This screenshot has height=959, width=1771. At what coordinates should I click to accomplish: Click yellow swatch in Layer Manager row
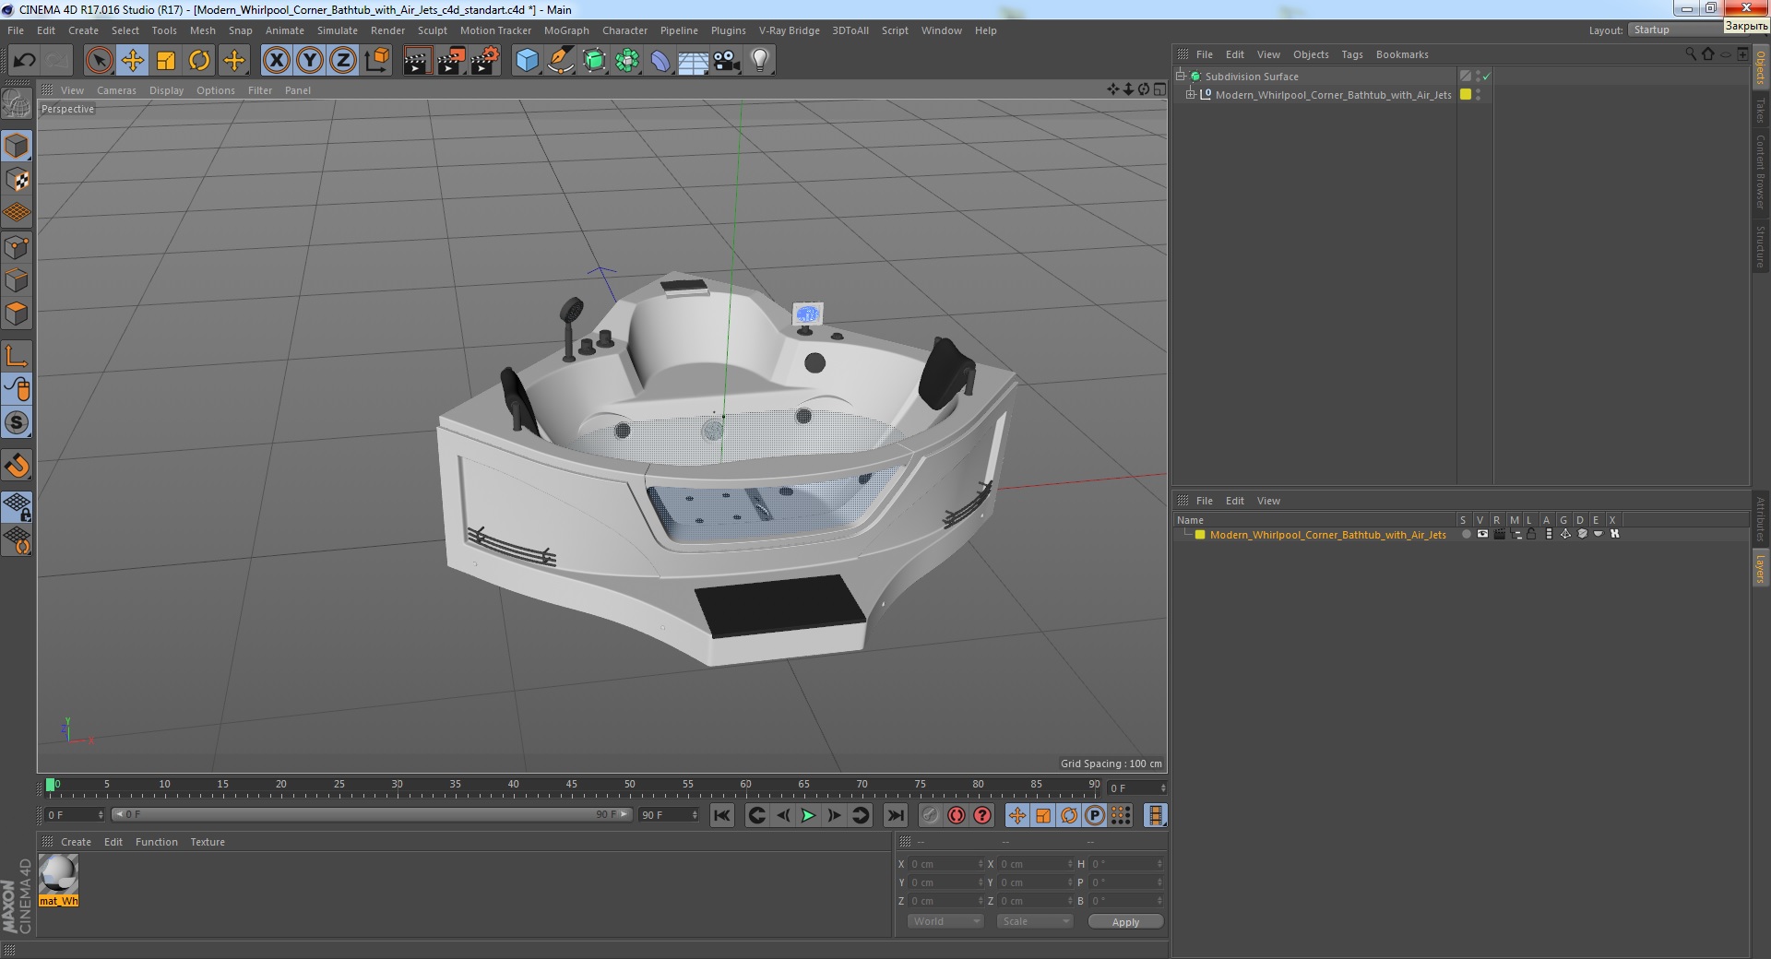click(x=1200, y=535)
